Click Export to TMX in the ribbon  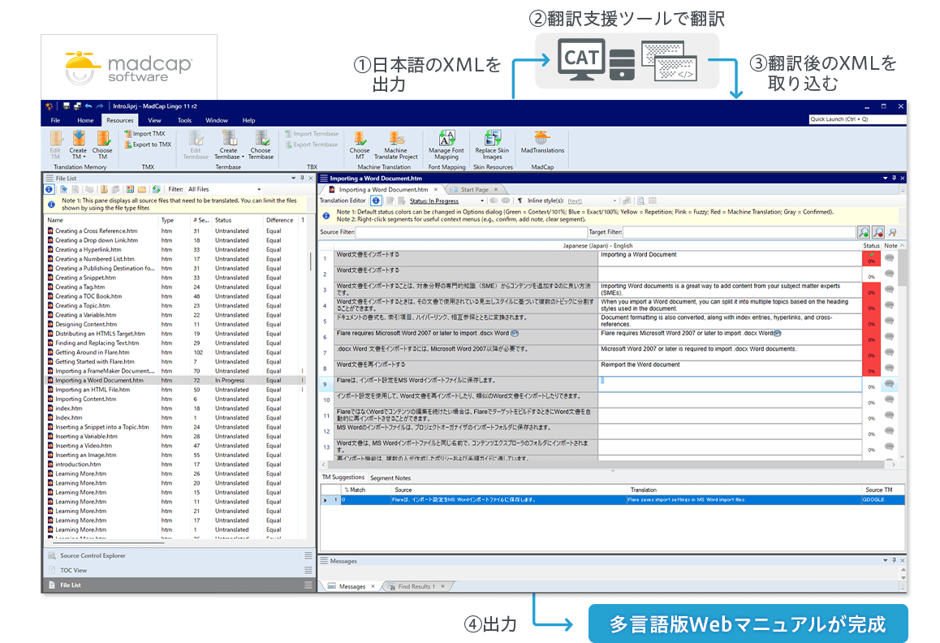tap(148, 145)
